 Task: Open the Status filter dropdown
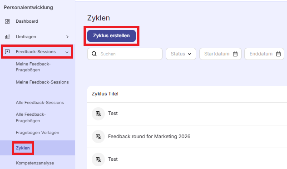pos(181,54)
